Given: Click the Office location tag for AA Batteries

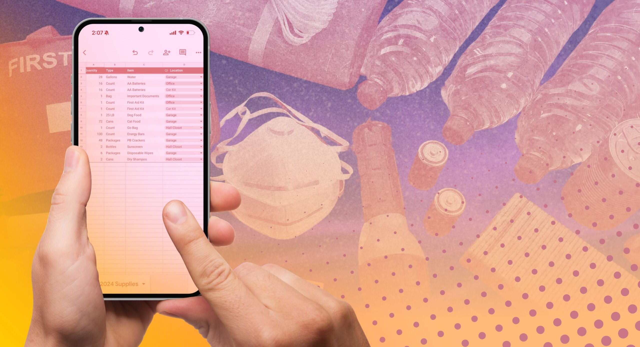Looking at the screenshot, I should [180, 83].
